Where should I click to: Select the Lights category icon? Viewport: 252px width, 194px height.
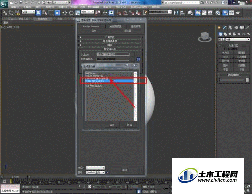pos(230,34)
